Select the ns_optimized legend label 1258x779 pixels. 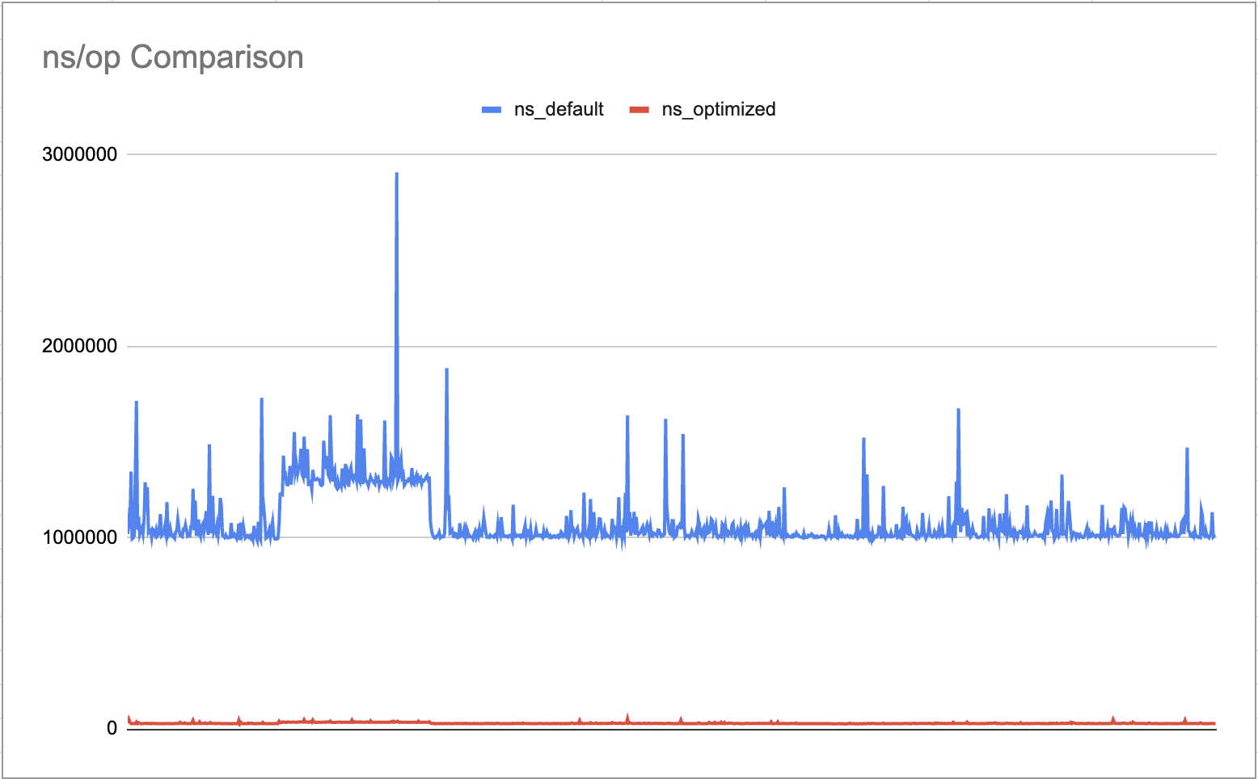tap(719, 110)
